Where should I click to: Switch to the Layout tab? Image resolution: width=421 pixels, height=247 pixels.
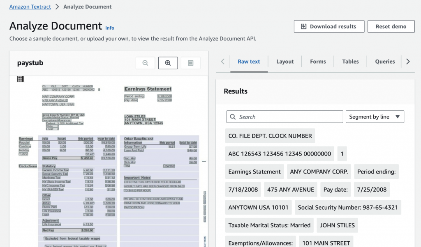click(x=285, y=62)
